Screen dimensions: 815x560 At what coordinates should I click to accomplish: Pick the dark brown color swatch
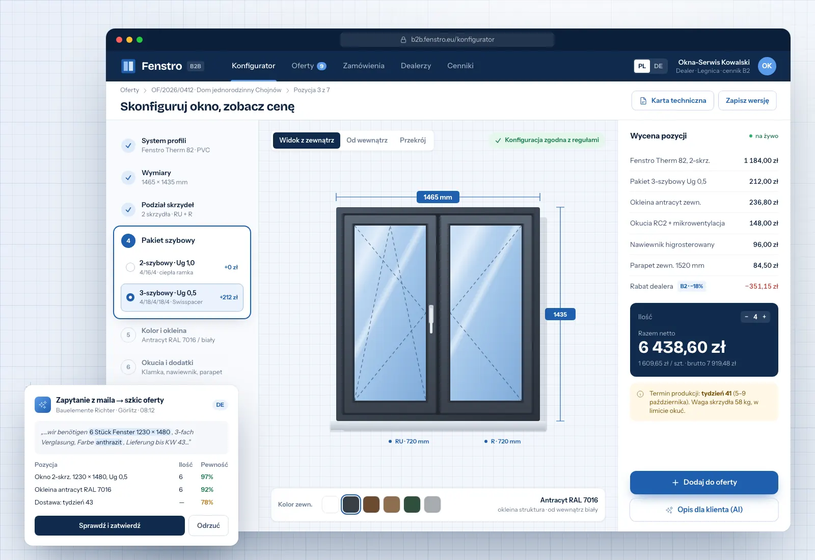click(371, 505)
